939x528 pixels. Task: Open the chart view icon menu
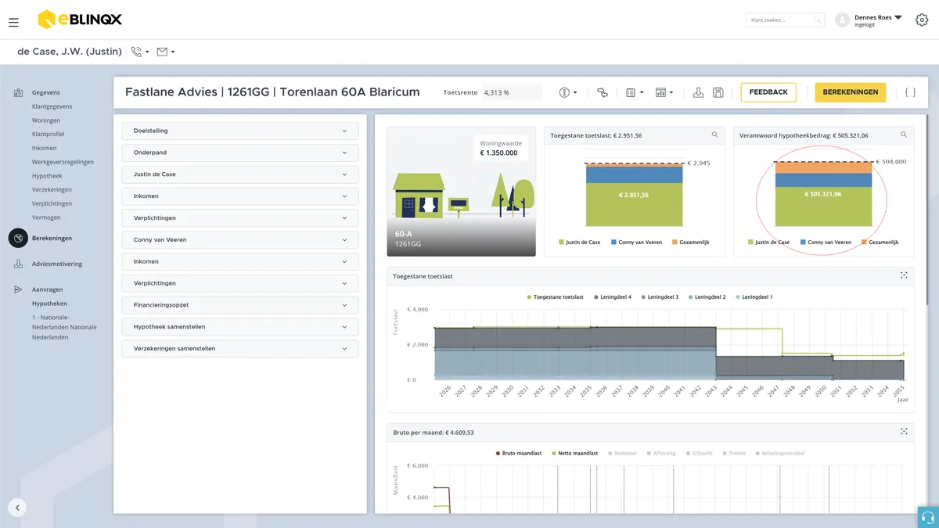(664, 92)
